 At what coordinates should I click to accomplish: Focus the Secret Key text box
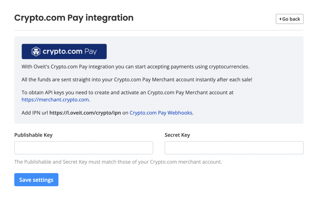tap(234, 148)
